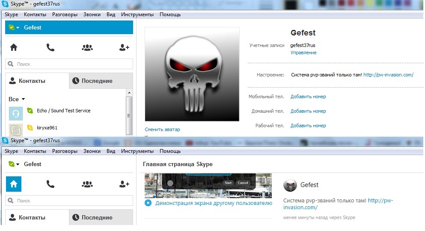425x231 pixels.
Task: Click kiryxa961 contact avatar
Action: [x=16, y=130]
